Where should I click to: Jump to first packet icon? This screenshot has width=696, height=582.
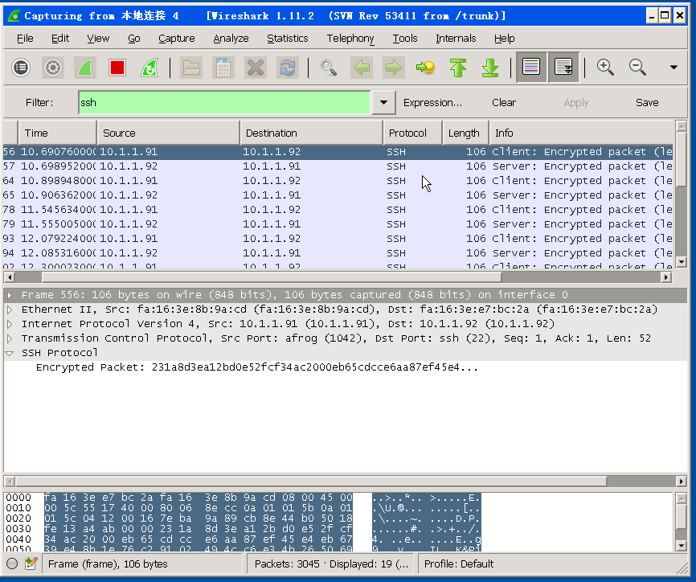[457, 68]
